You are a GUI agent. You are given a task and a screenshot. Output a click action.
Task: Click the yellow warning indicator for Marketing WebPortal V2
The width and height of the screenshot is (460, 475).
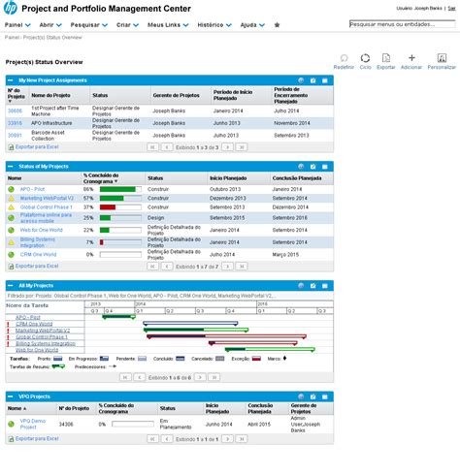11,199
